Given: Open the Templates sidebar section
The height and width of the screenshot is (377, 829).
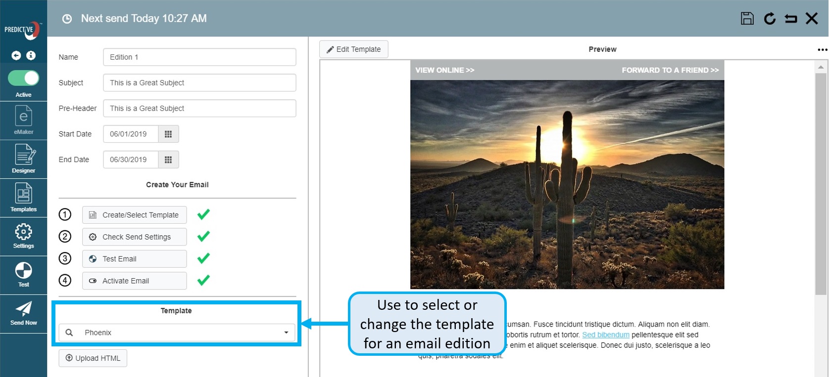Looking at the screenshot, I should tap(23, 197).
